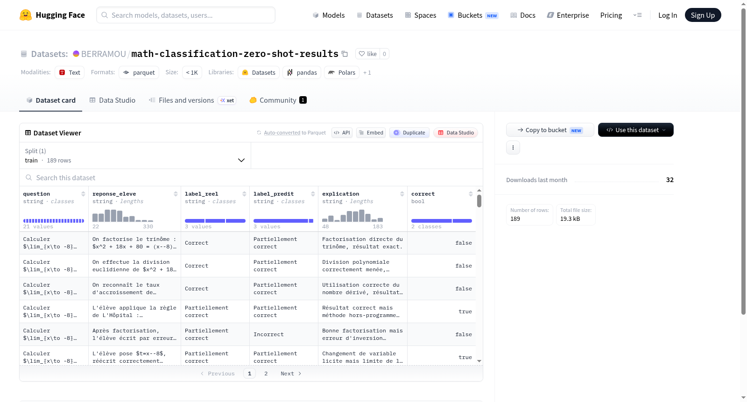The width and height of the screenshot is (747, 402).
Task: Switch to the Data Studio tab
Action: pos(113,100)
